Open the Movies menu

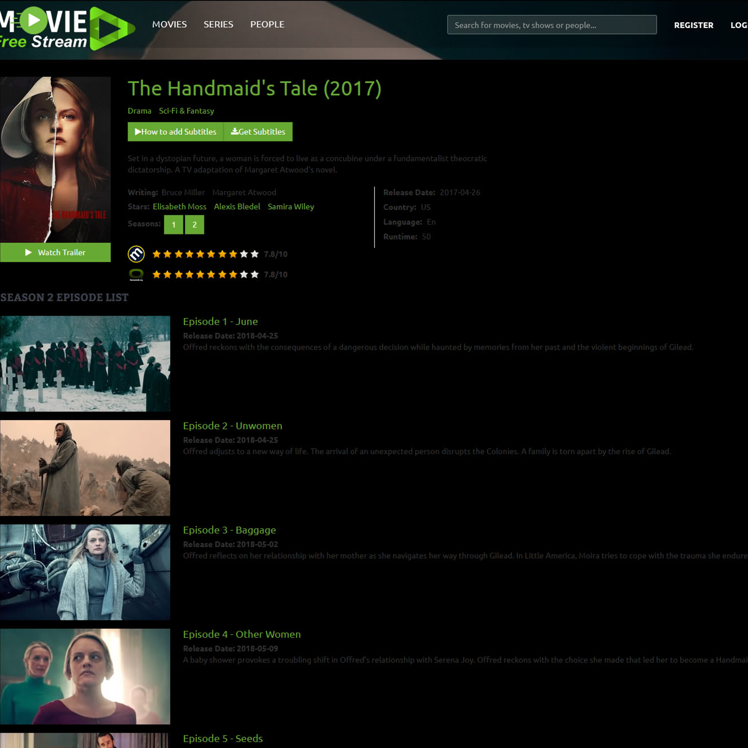[x=169, y=24]
